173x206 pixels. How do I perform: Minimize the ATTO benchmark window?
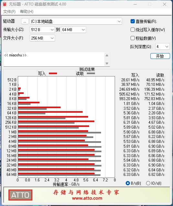(135, 4)
